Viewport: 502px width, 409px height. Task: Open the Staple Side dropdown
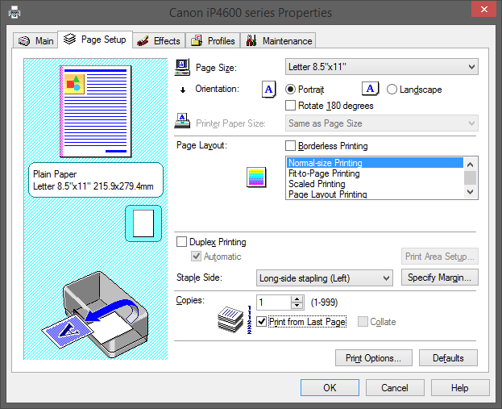click(324, 278)
